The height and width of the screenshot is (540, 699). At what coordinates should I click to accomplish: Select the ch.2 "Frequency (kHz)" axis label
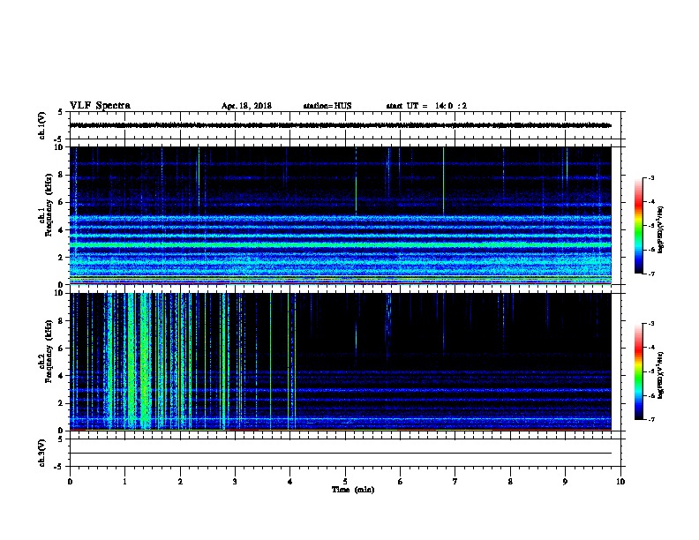point(49,351)
